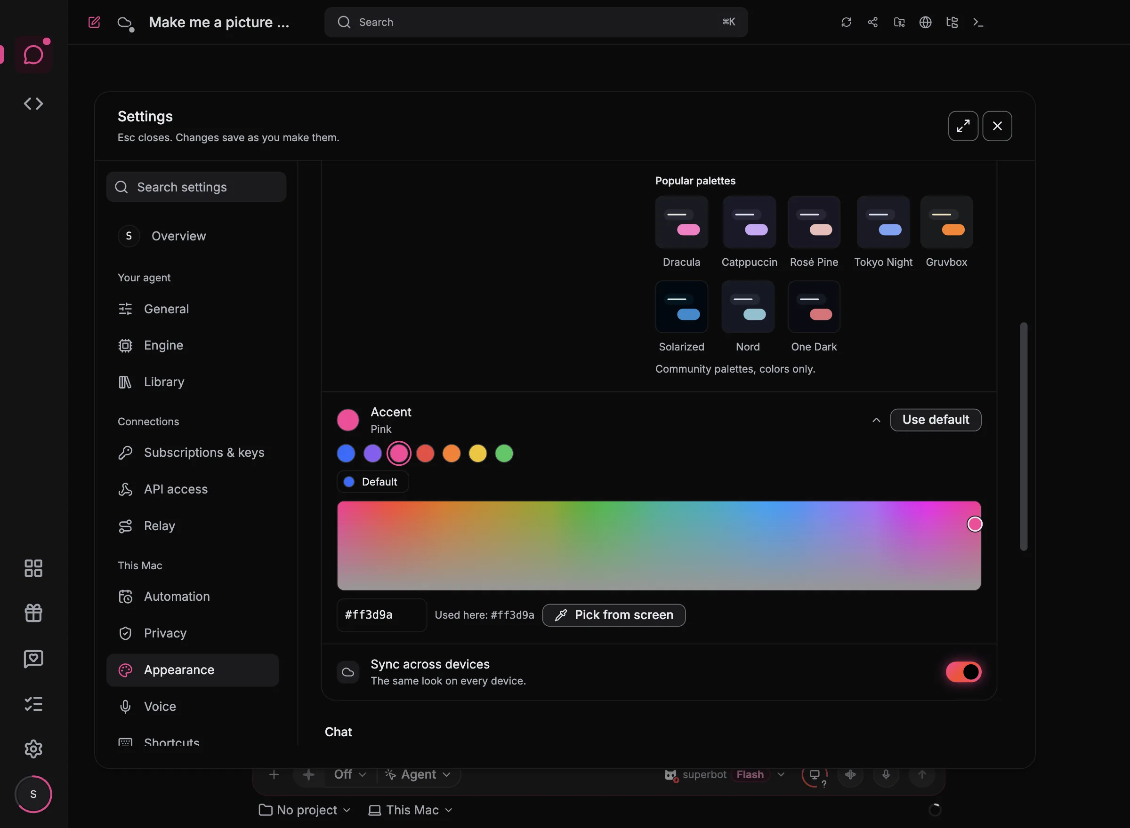Click the top Search bar
The image size is (1130, 828).
pos(536,22)
